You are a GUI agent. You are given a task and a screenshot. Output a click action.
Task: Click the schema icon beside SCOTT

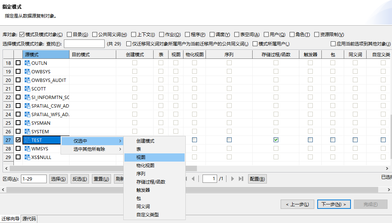coord(28,89)
